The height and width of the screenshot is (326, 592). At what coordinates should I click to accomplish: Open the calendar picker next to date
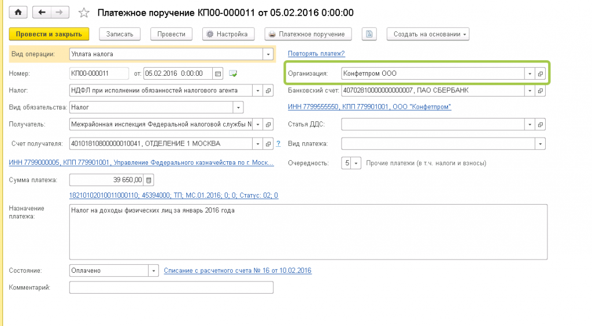coord(218,73)
